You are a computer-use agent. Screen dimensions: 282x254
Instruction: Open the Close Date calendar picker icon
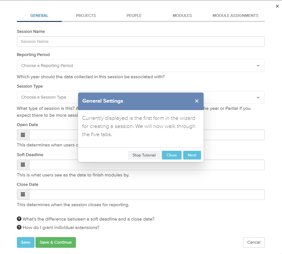tap(23, 195)
